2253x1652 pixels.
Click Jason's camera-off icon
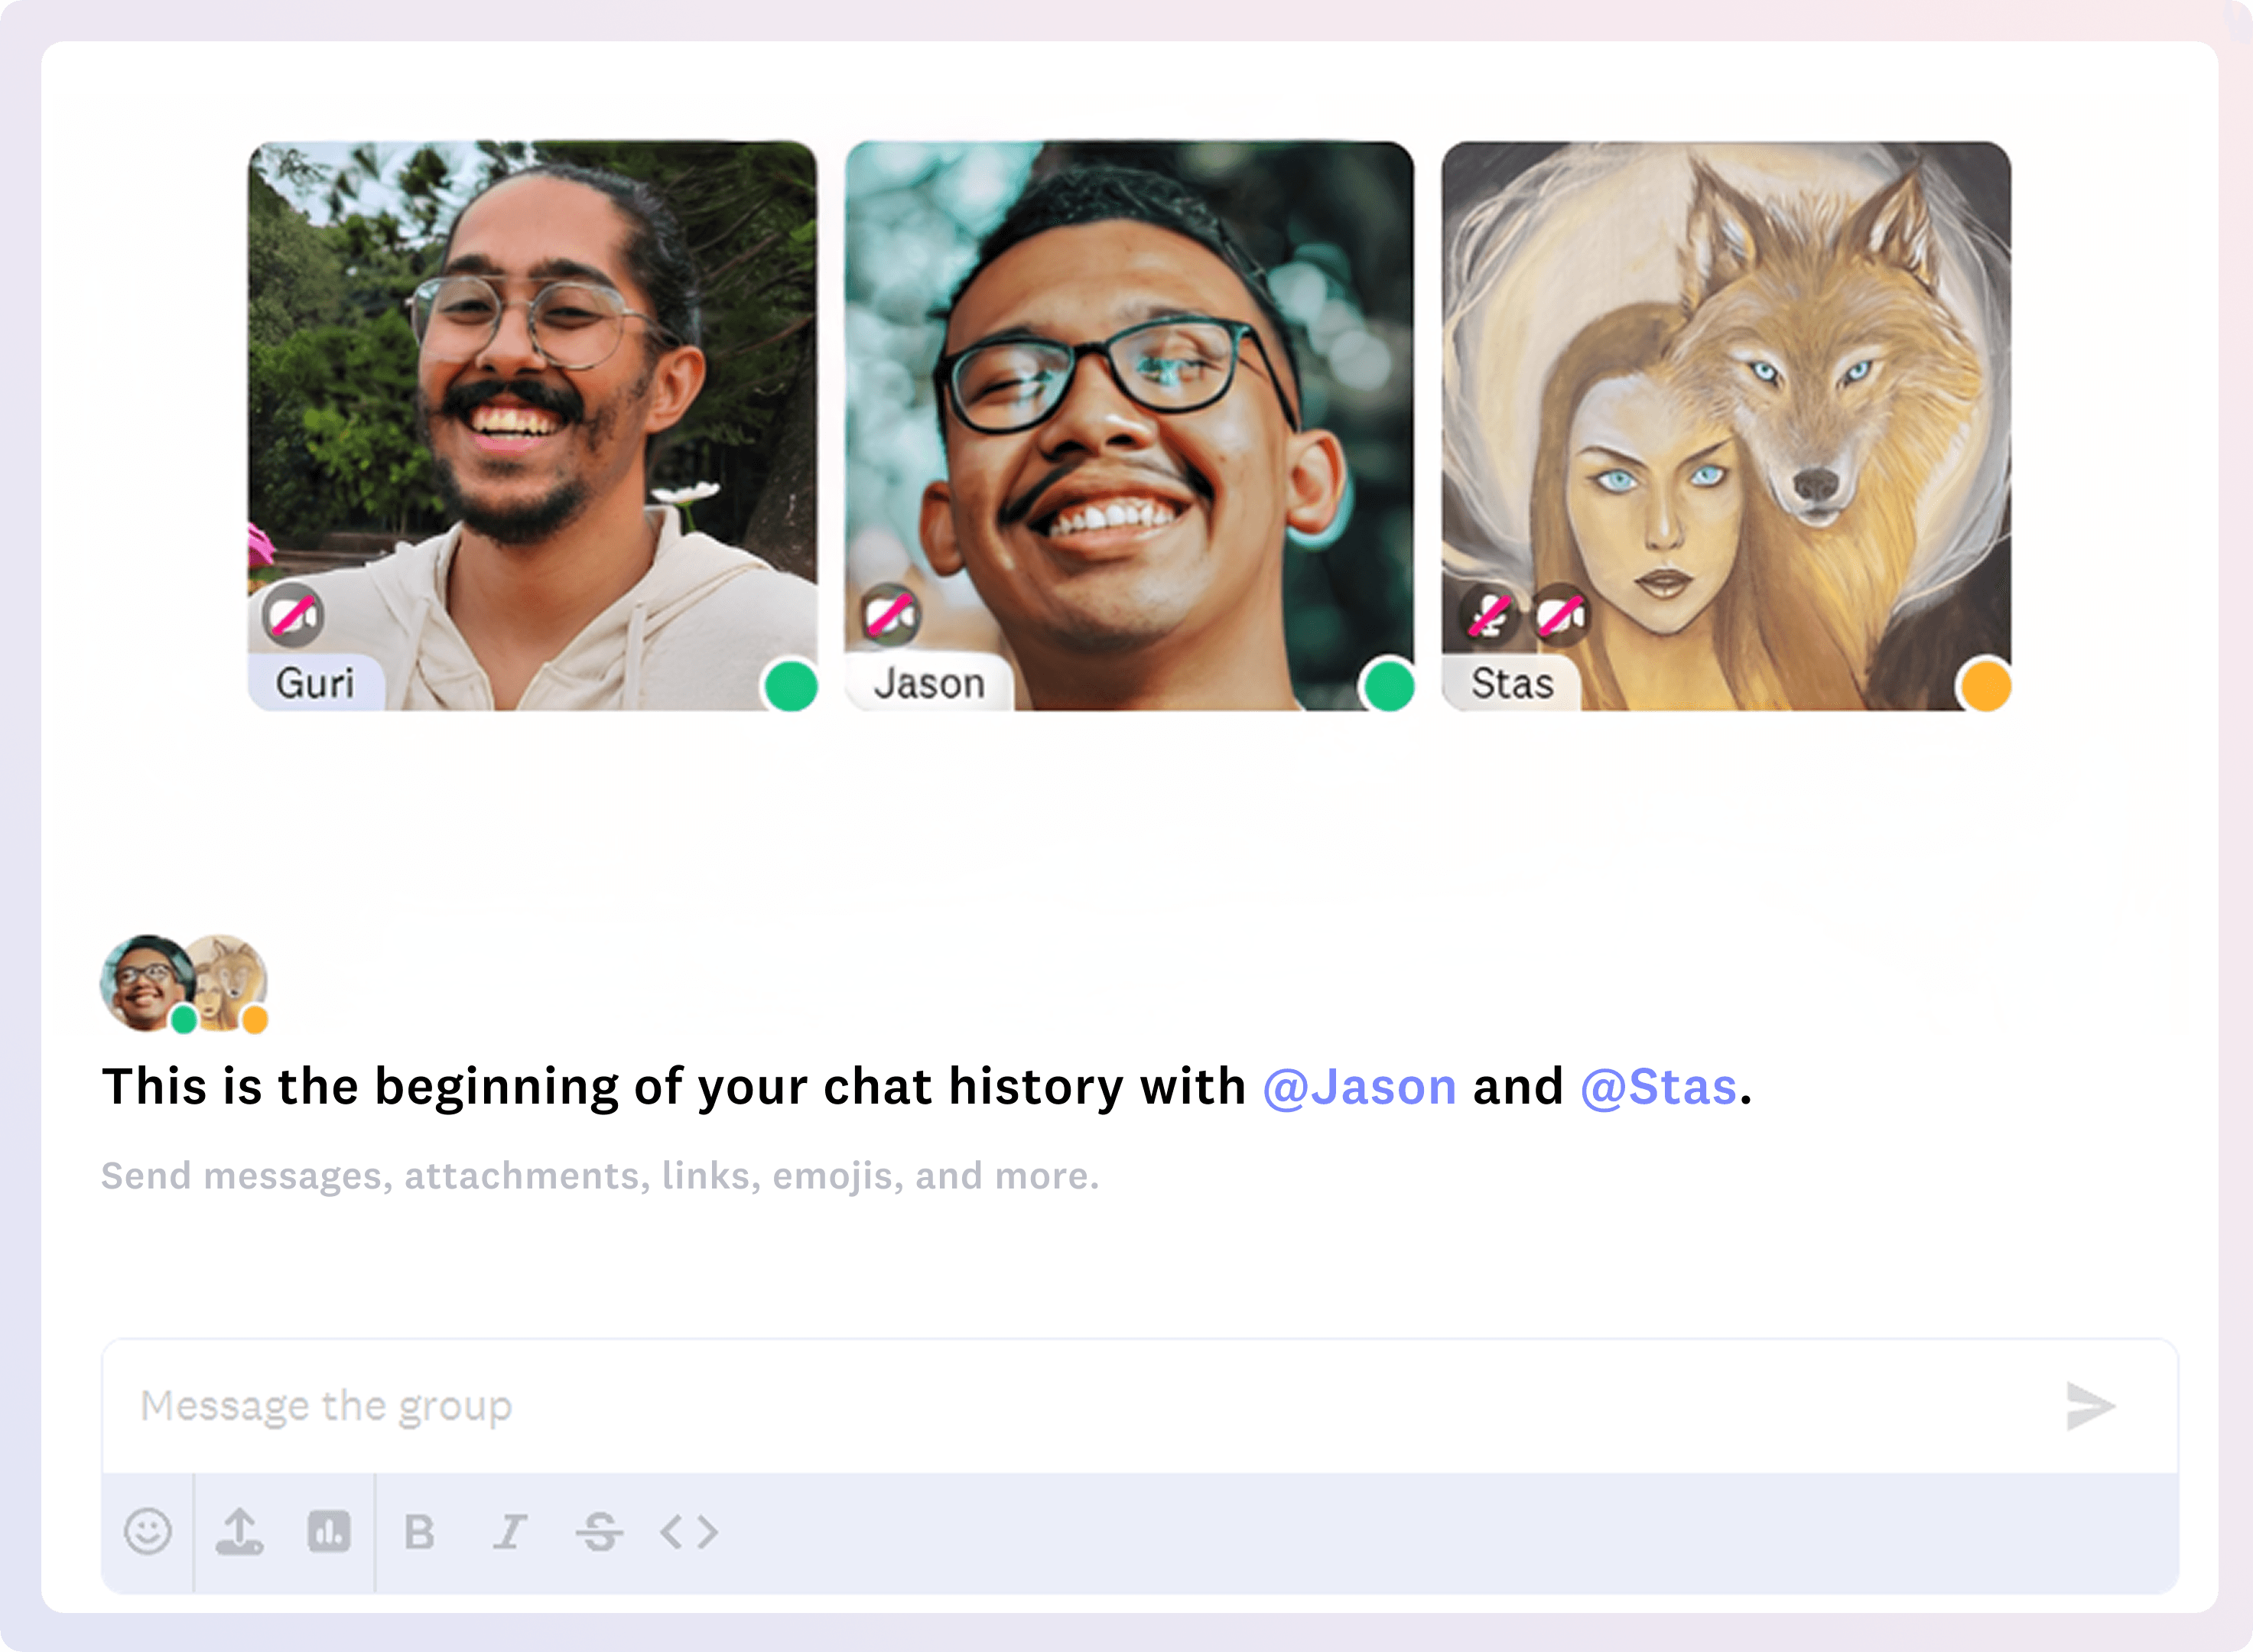click(x=890, y=615)
